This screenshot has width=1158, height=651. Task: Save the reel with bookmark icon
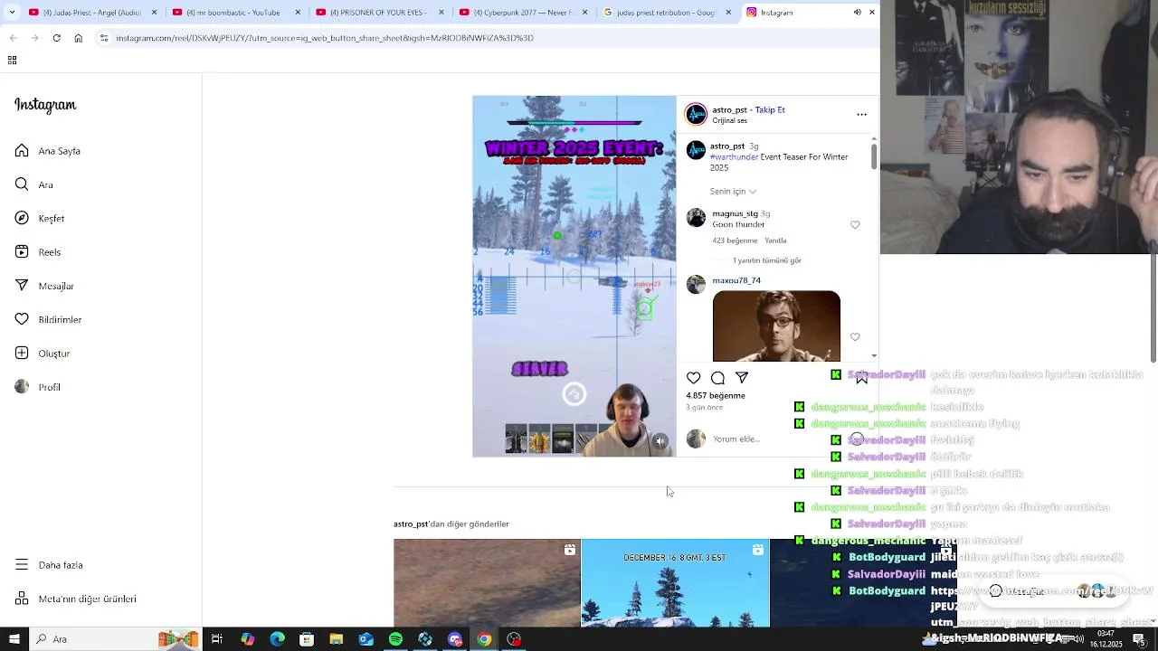click(861, 378)
